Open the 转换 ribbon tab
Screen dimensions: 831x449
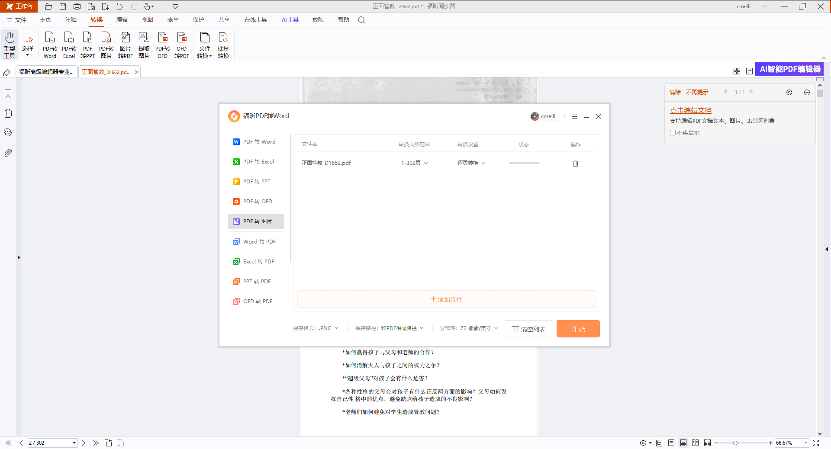(x=97, y=20)
